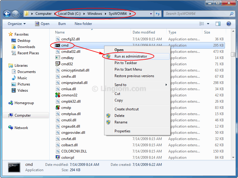Open Help with the question mark icon
The width and height of the screenshot is (238, 178).
click(228, 24)
